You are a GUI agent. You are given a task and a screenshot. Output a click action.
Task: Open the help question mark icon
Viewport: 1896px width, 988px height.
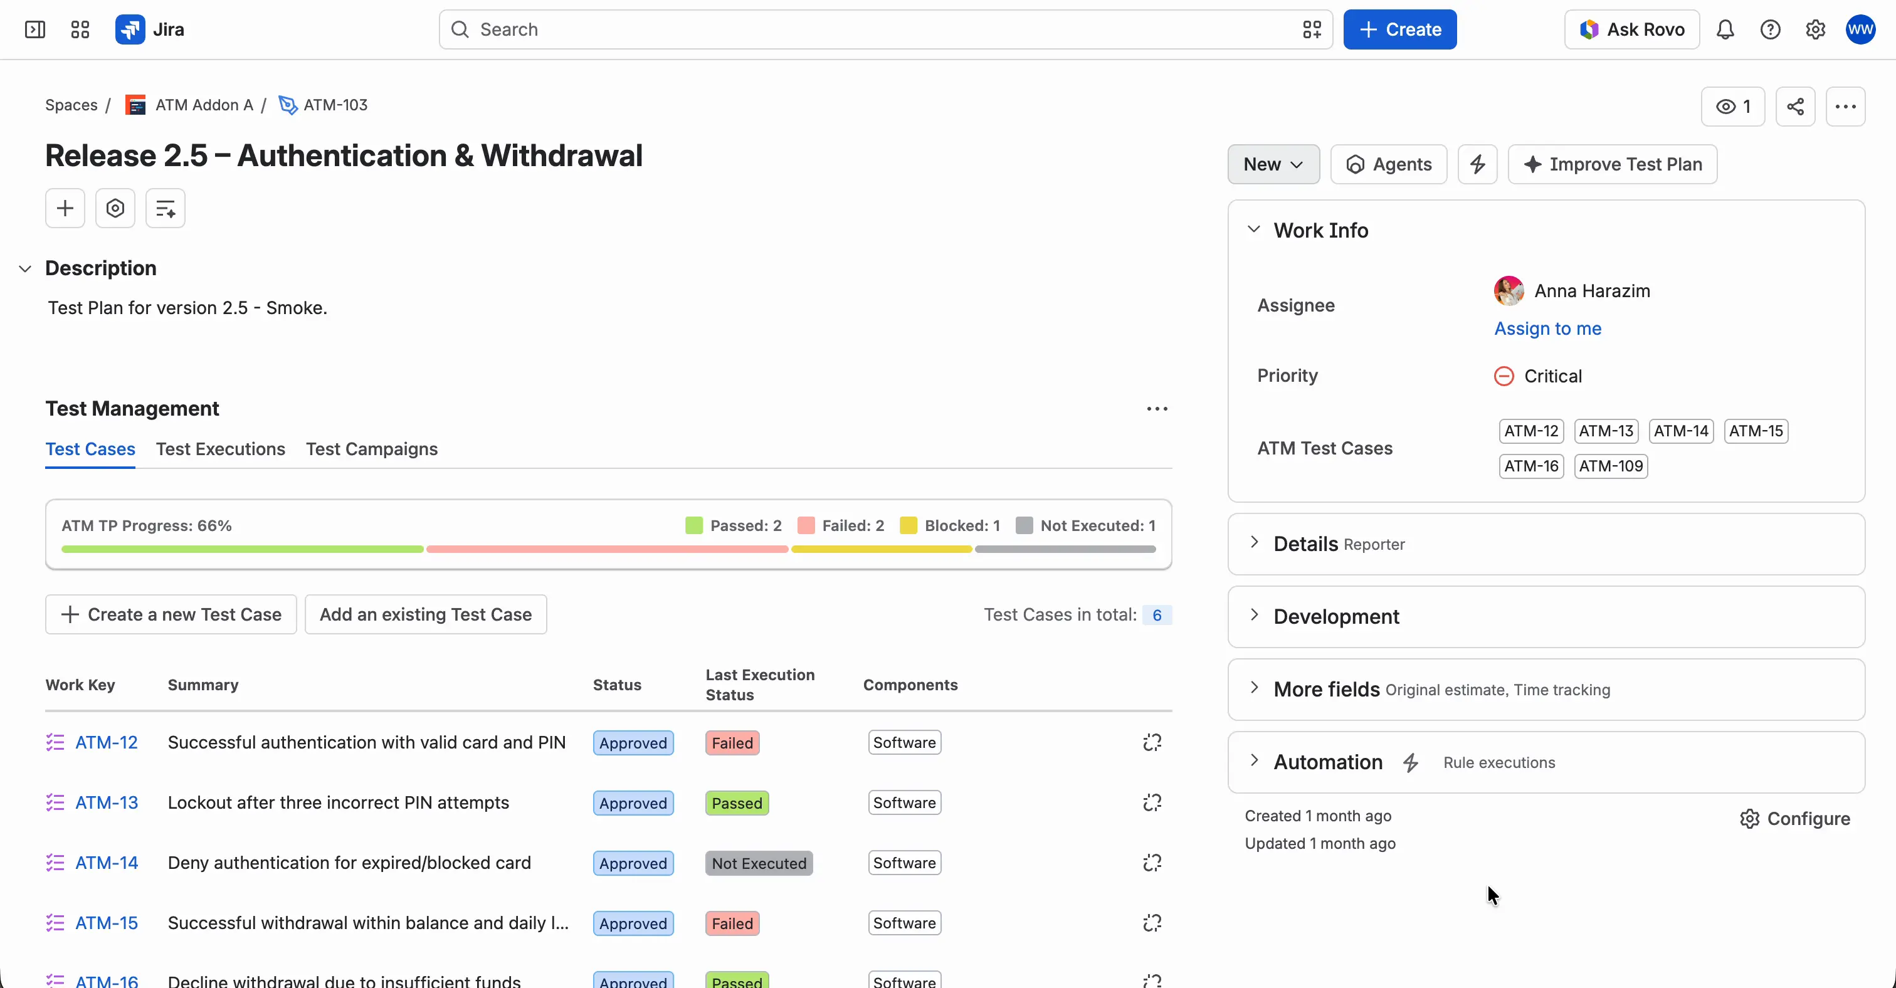(1770, 29)
